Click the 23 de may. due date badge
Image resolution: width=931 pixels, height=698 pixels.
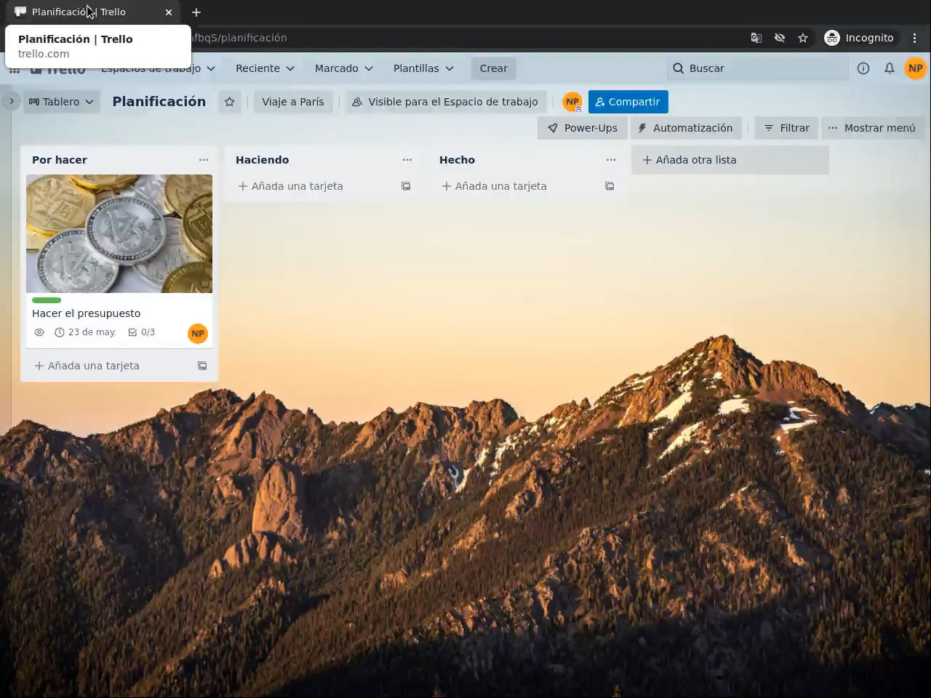click(85, 332)
